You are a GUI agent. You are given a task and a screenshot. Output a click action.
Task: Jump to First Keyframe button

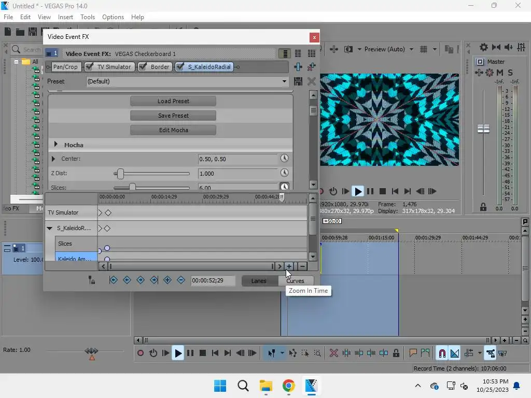[114, 280]
